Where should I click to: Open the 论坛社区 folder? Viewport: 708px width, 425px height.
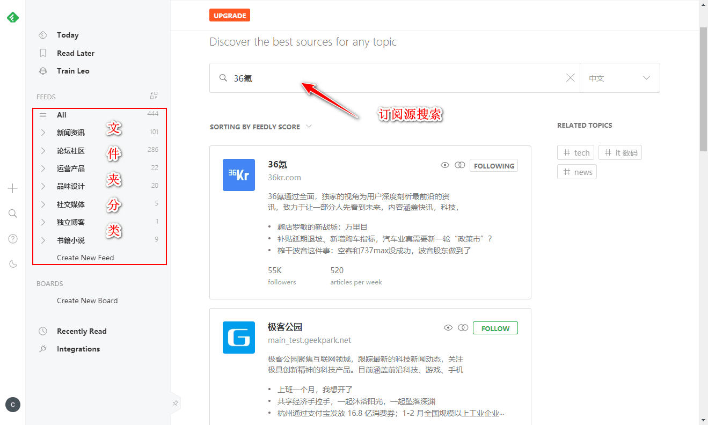[x=71, y=151]
